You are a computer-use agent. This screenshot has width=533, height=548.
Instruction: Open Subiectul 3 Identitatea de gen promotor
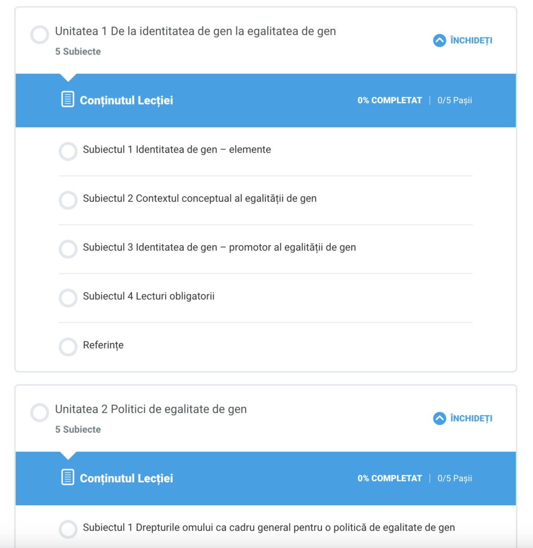(x=219, y=248)
